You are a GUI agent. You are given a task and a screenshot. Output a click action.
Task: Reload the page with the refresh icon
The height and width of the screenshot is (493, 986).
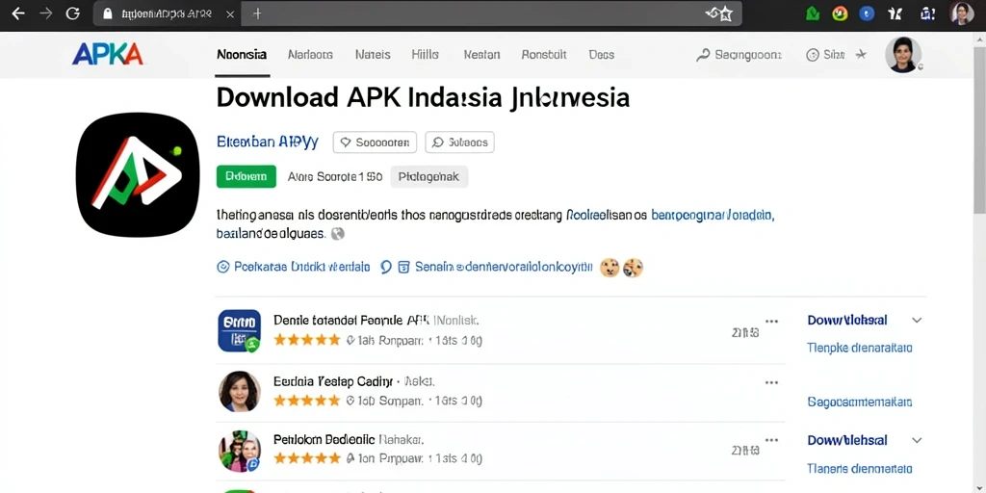pos(73,13)
